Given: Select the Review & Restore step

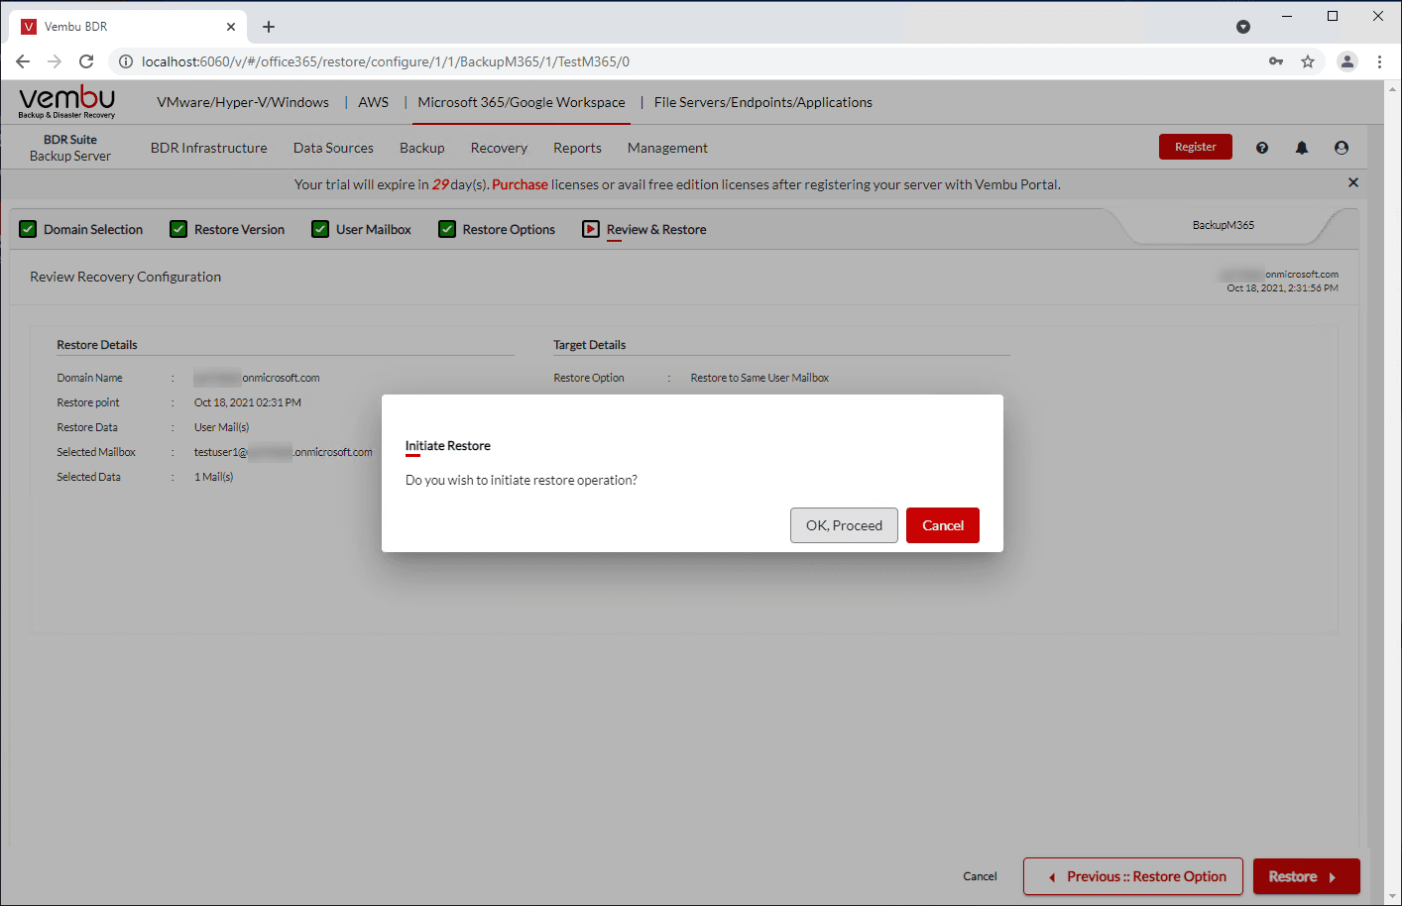Looking at the screenshot, I should point(656,229).
